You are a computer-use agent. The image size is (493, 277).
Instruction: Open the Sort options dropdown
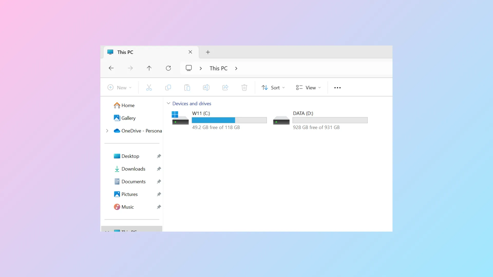(273, 87)
